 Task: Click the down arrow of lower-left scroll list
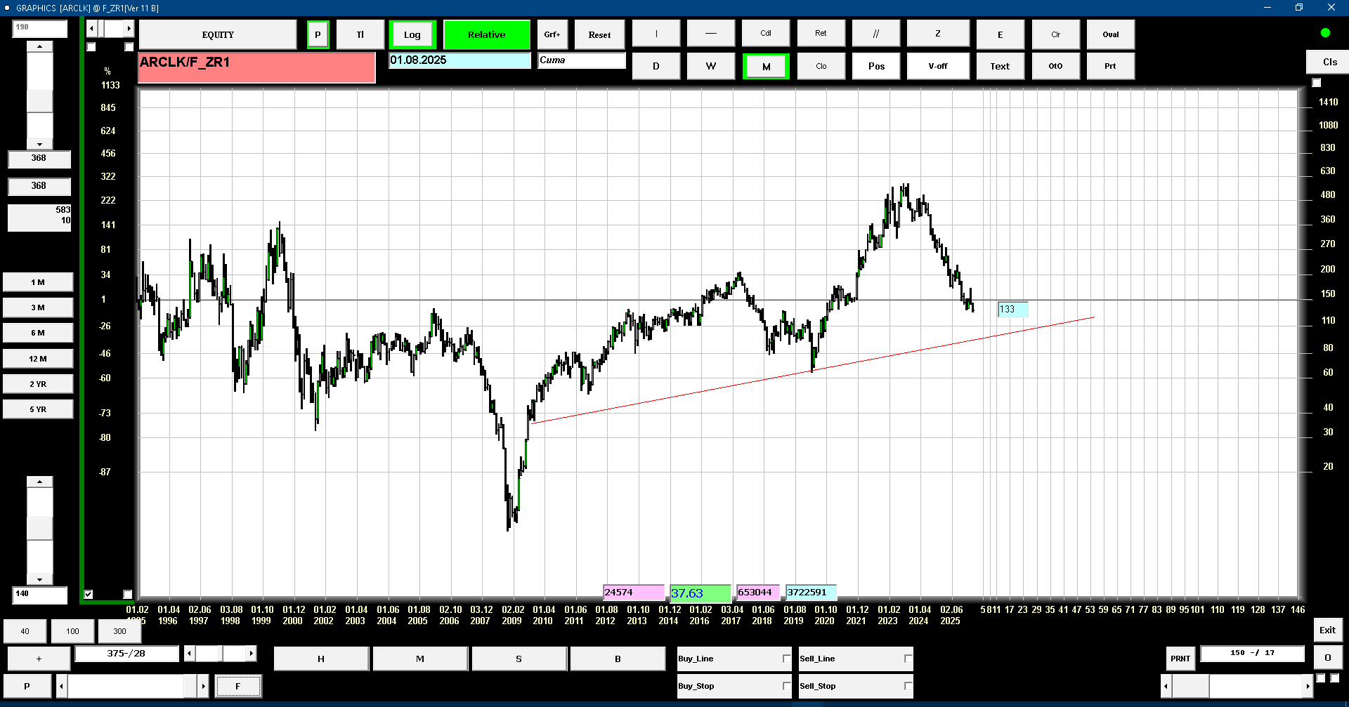(39, 580)
